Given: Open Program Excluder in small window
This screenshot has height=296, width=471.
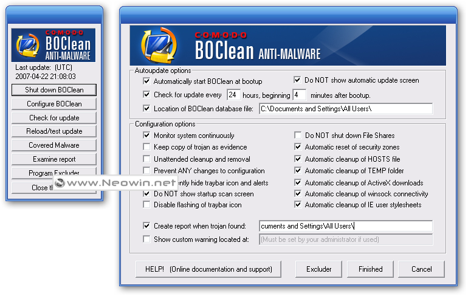Looking at the screenshot, I should [54, 172].
